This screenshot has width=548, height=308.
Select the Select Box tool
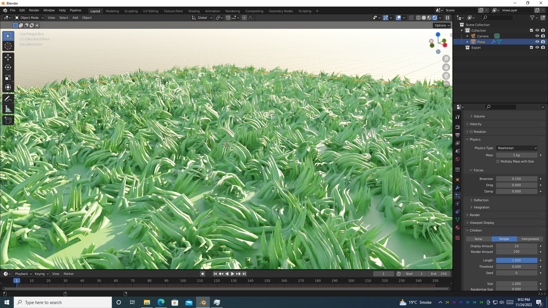(x=8, y=36)
